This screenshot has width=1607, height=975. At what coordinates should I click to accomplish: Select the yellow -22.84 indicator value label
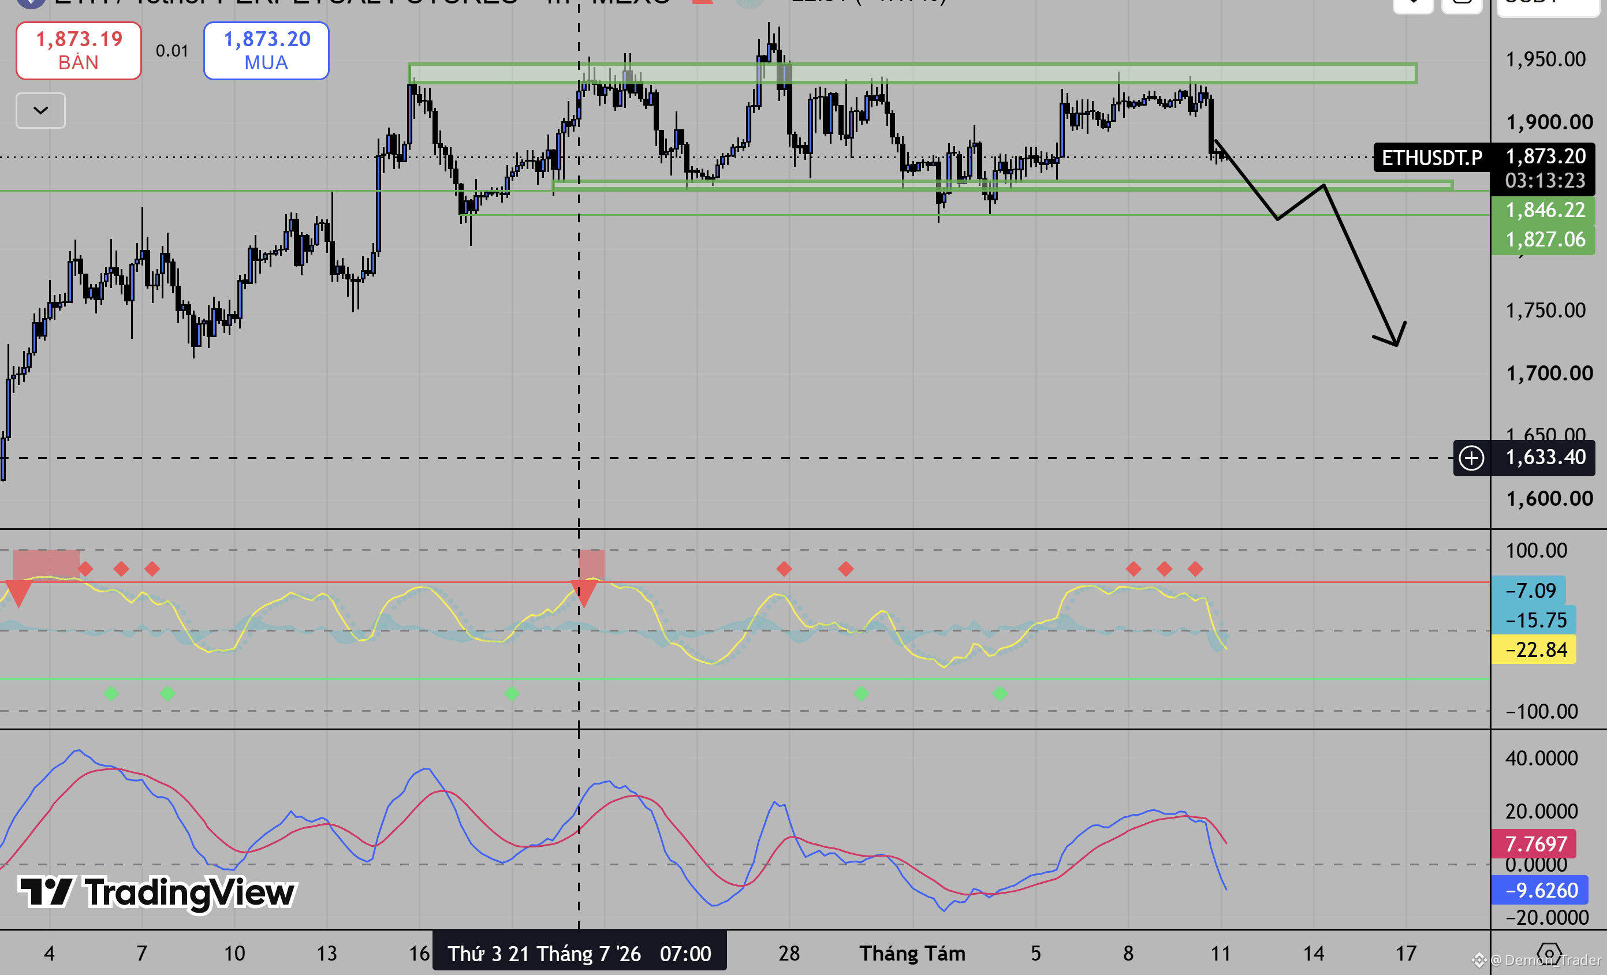click(x=1535, y=649)
